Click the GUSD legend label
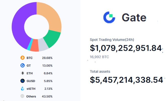166x101 pixels. (x=31, y=81)
